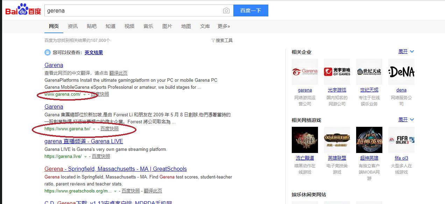Open 英雄联盟 game link

pos(337,158)
